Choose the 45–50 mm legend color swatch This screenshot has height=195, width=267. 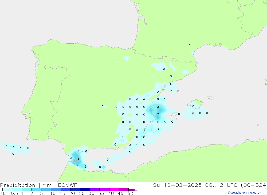pos(124,190)
